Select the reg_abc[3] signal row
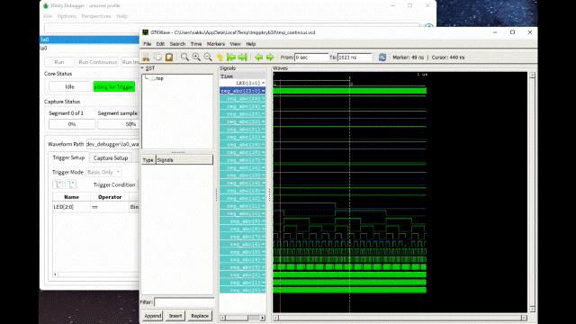Screen dimensions: 576x324 click(242, 267)
